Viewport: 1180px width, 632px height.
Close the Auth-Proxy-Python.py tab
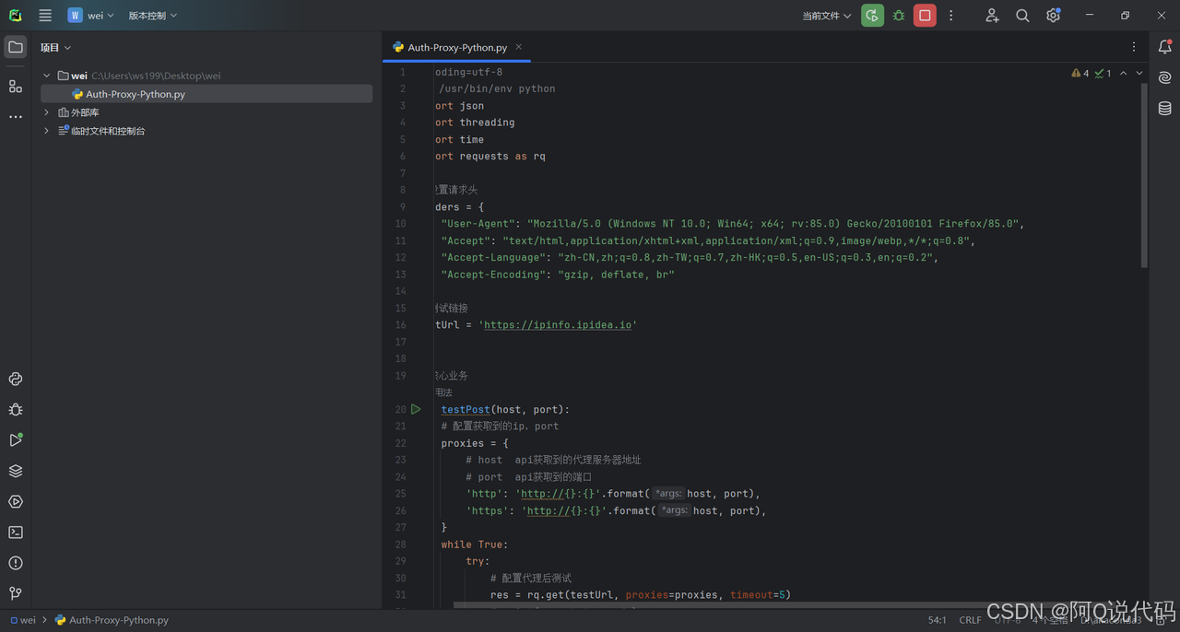[519, 47]
